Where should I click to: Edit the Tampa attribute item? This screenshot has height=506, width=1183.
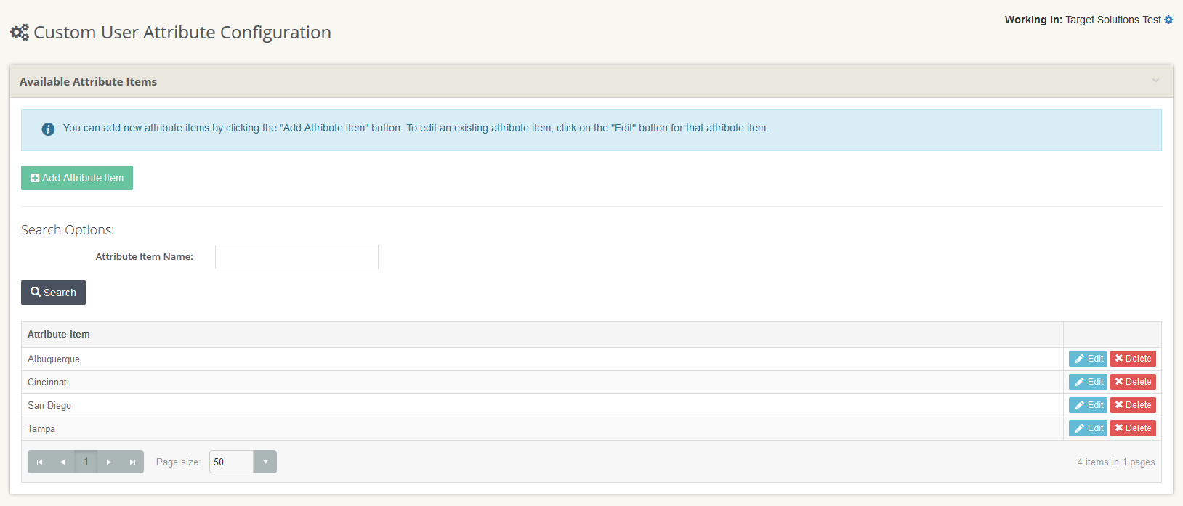tap(1088, 428)
